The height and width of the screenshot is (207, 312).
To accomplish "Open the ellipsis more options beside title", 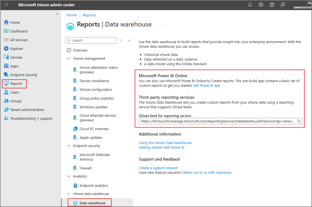I will 160,24.
